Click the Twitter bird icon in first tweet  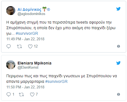118,9
